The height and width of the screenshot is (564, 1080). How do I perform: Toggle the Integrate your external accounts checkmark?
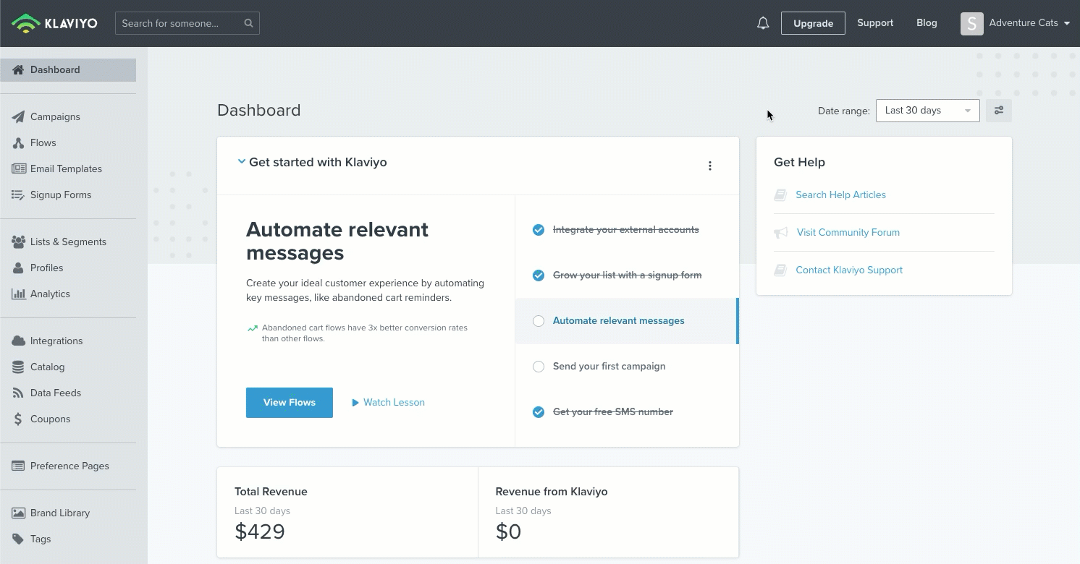[539, 230]
